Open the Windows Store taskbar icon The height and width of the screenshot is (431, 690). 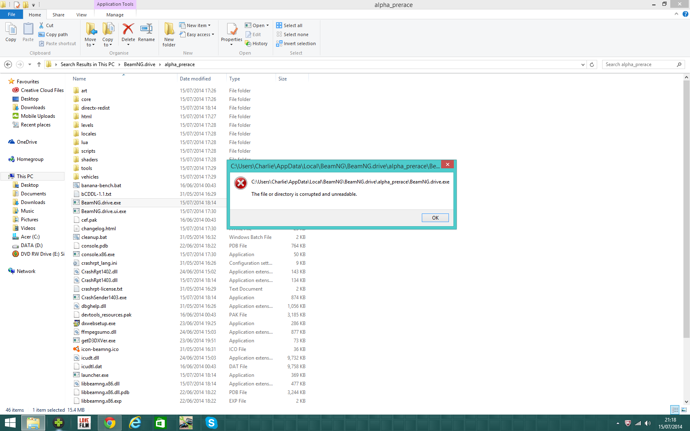point(160,423)
